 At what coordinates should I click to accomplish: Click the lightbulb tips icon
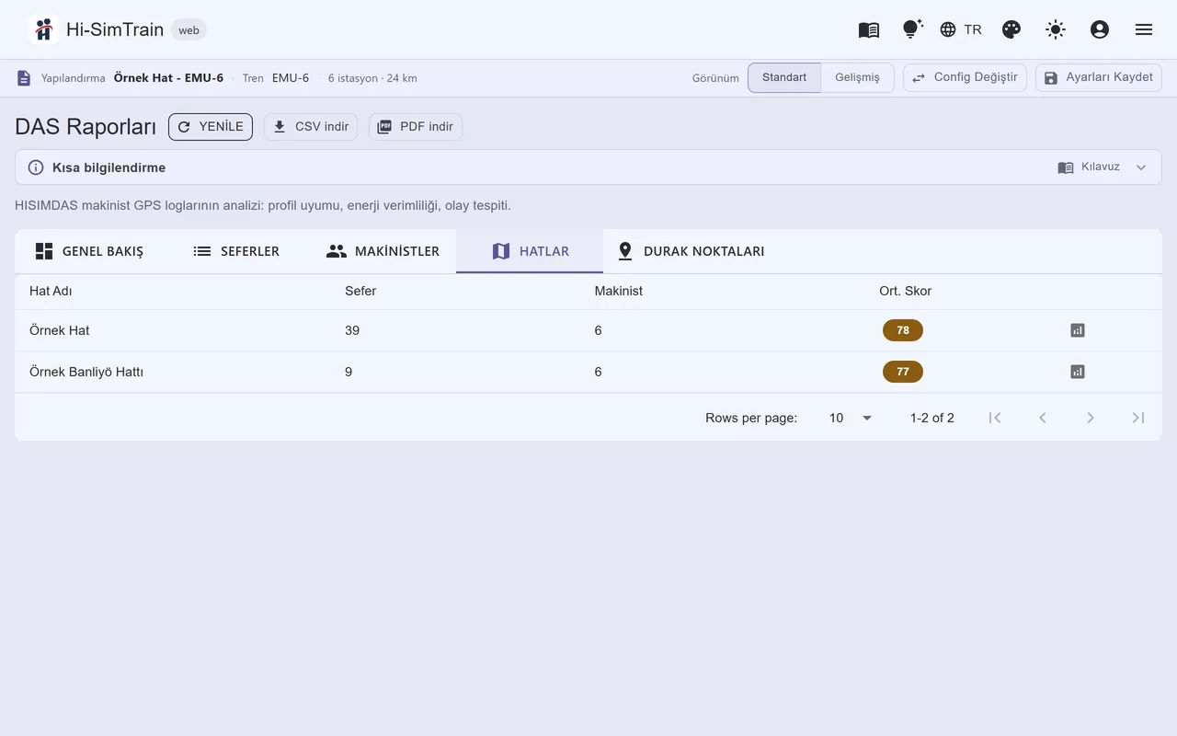pyautogui.click(x=912, y=29)
